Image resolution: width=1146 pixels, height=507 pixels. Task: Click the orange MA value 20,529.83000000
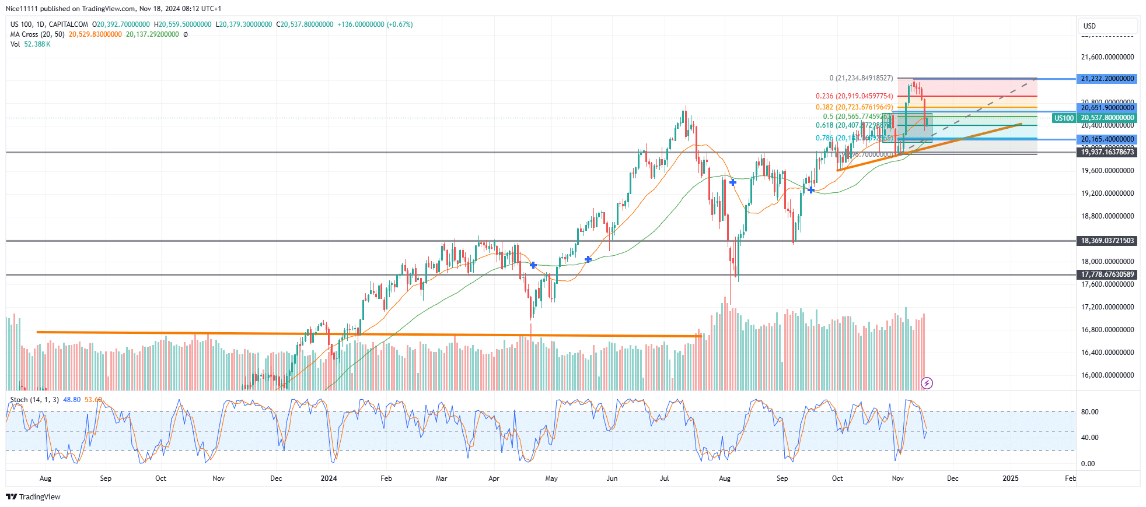95,34
